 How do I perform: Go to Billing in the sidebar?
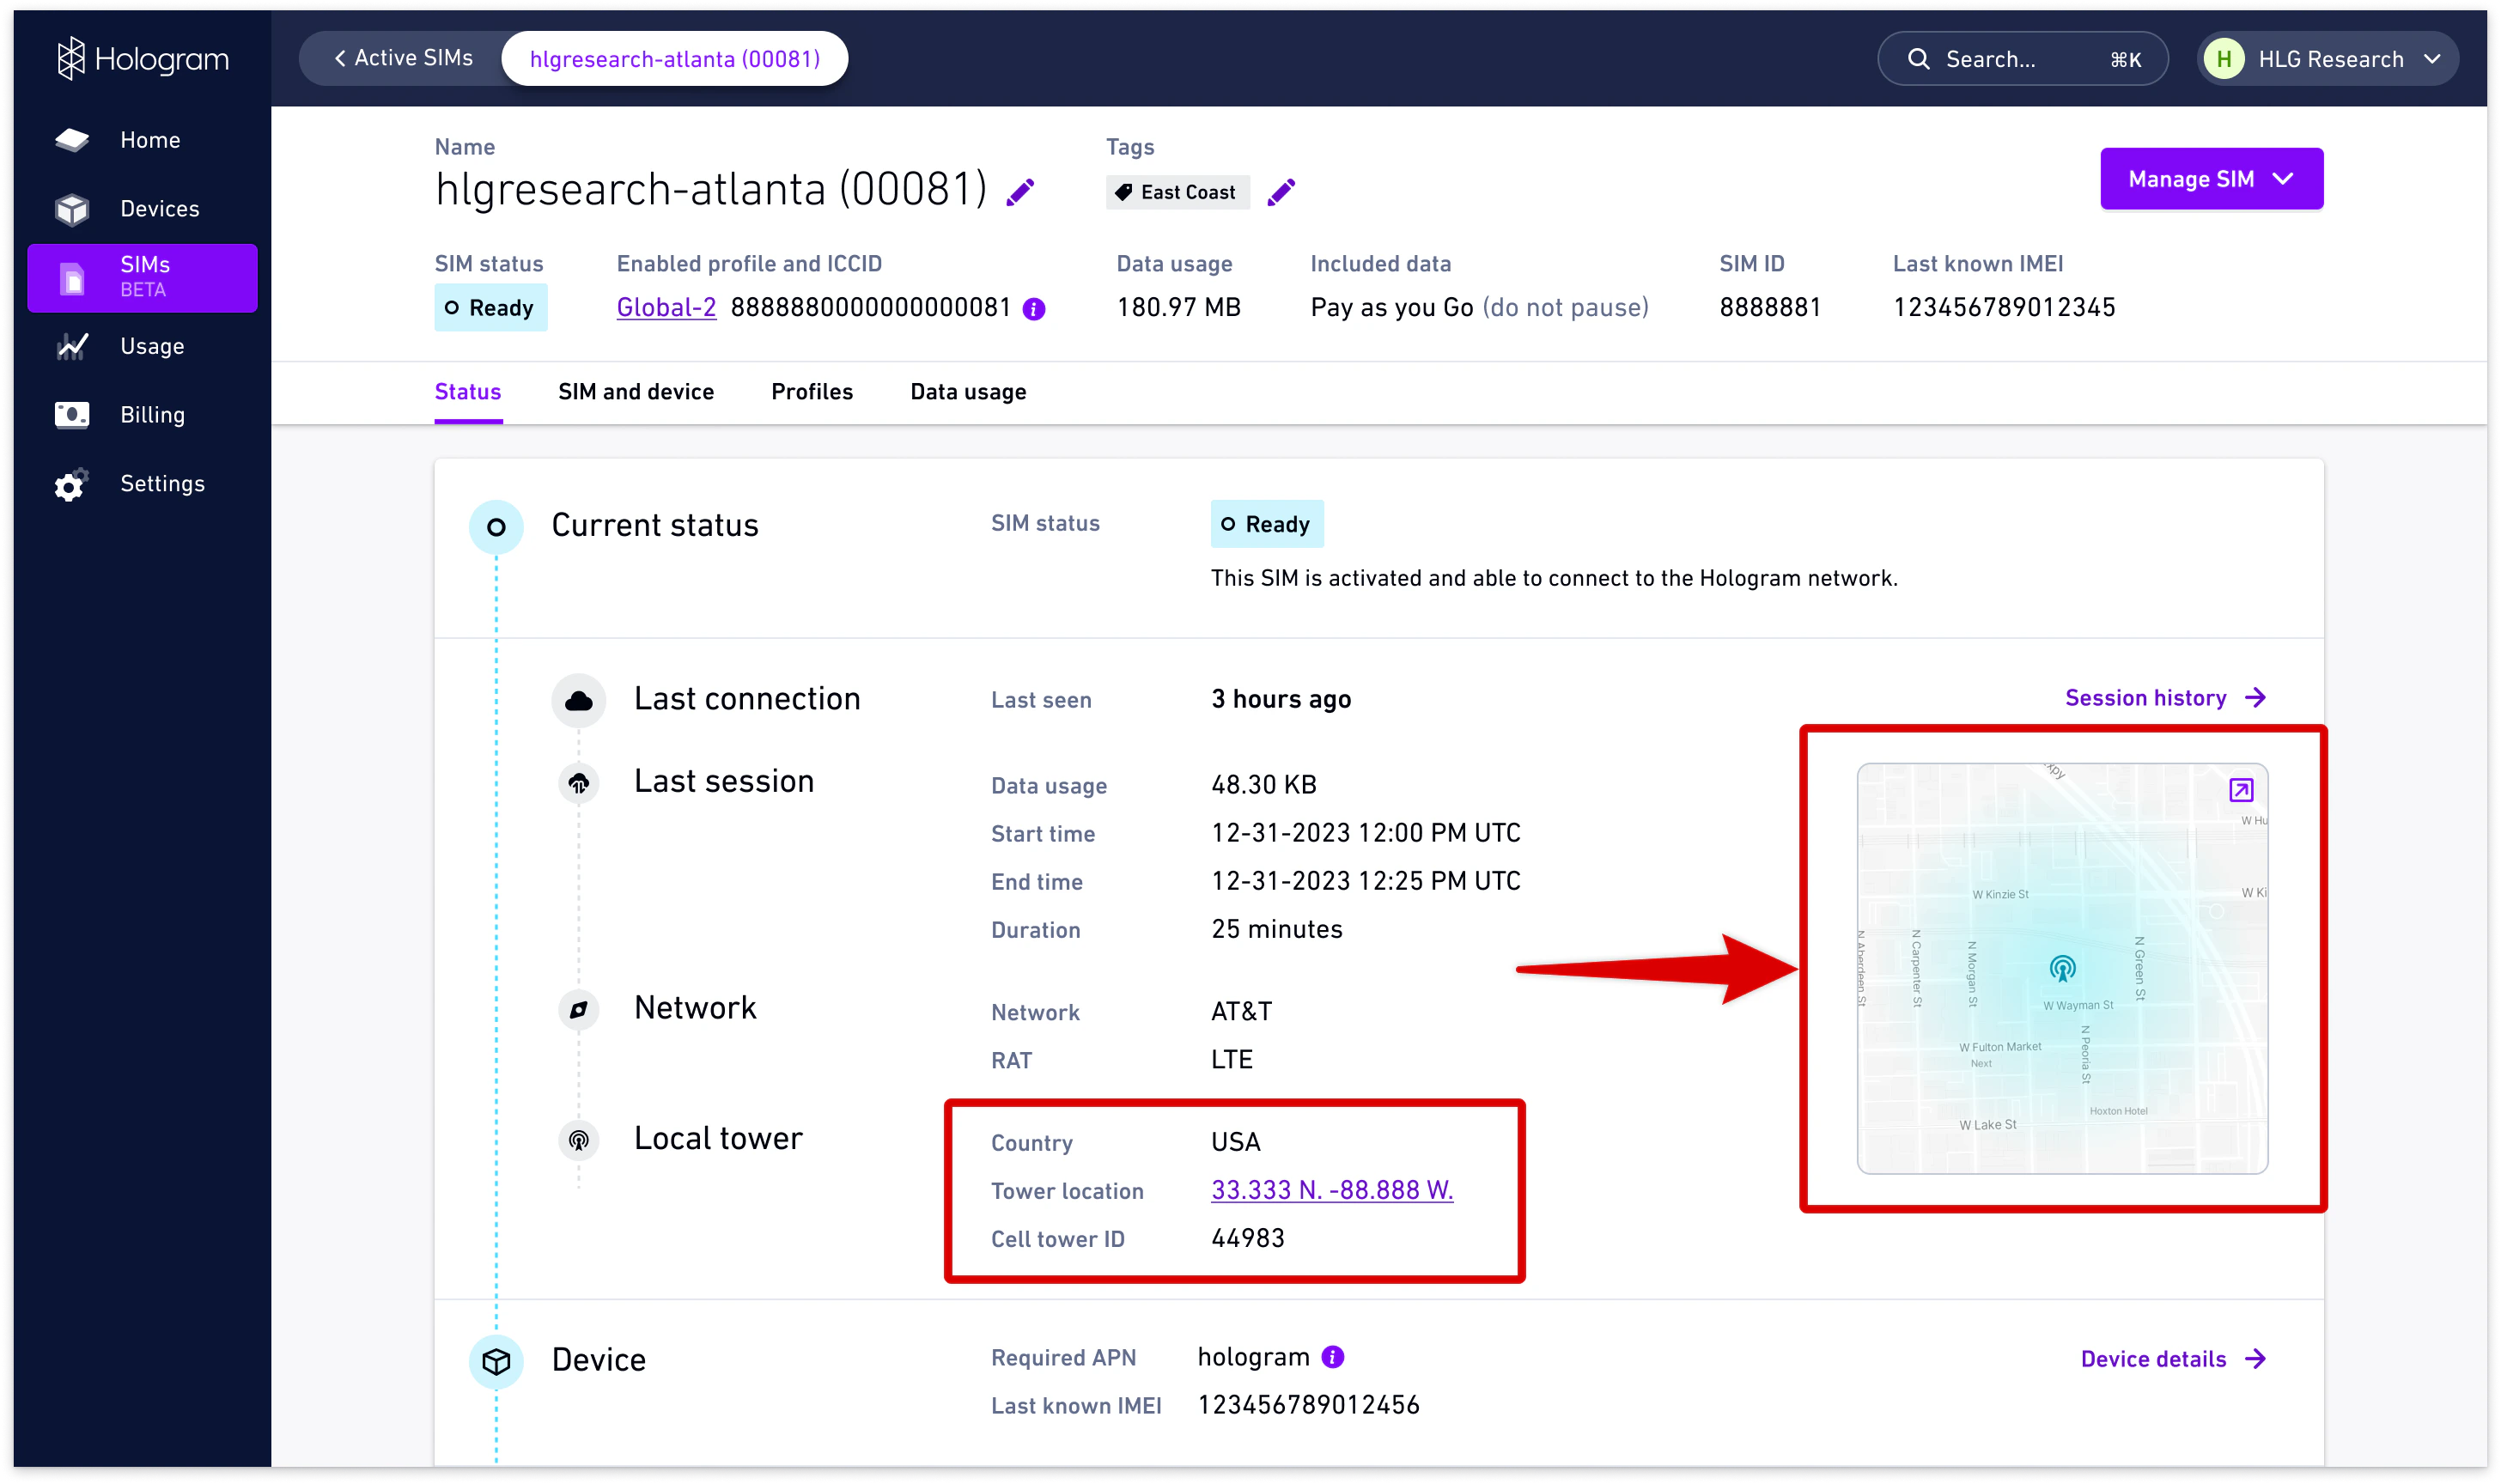(142, 415)
